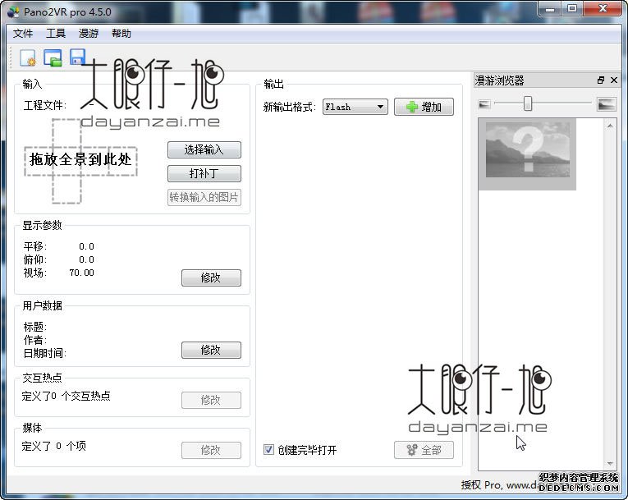
Task: Click the 选择输入 button
Action: [204, 150]
